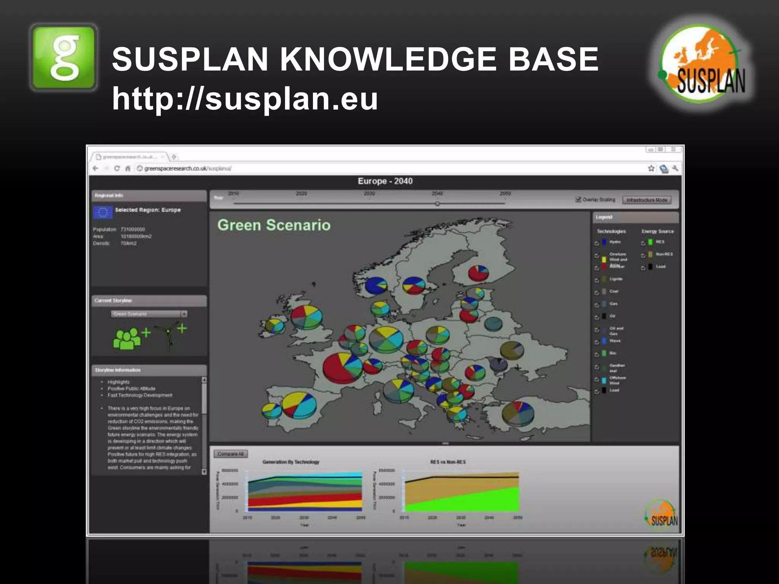Select the pie chart over Italy
This screenshot has width=779, height=584.
click(398, 390)
